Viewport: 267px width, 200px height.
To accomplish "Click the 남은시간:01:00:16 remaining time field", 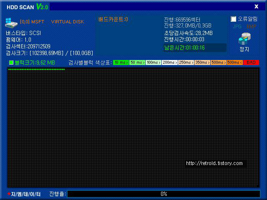I will click(195, 47).
